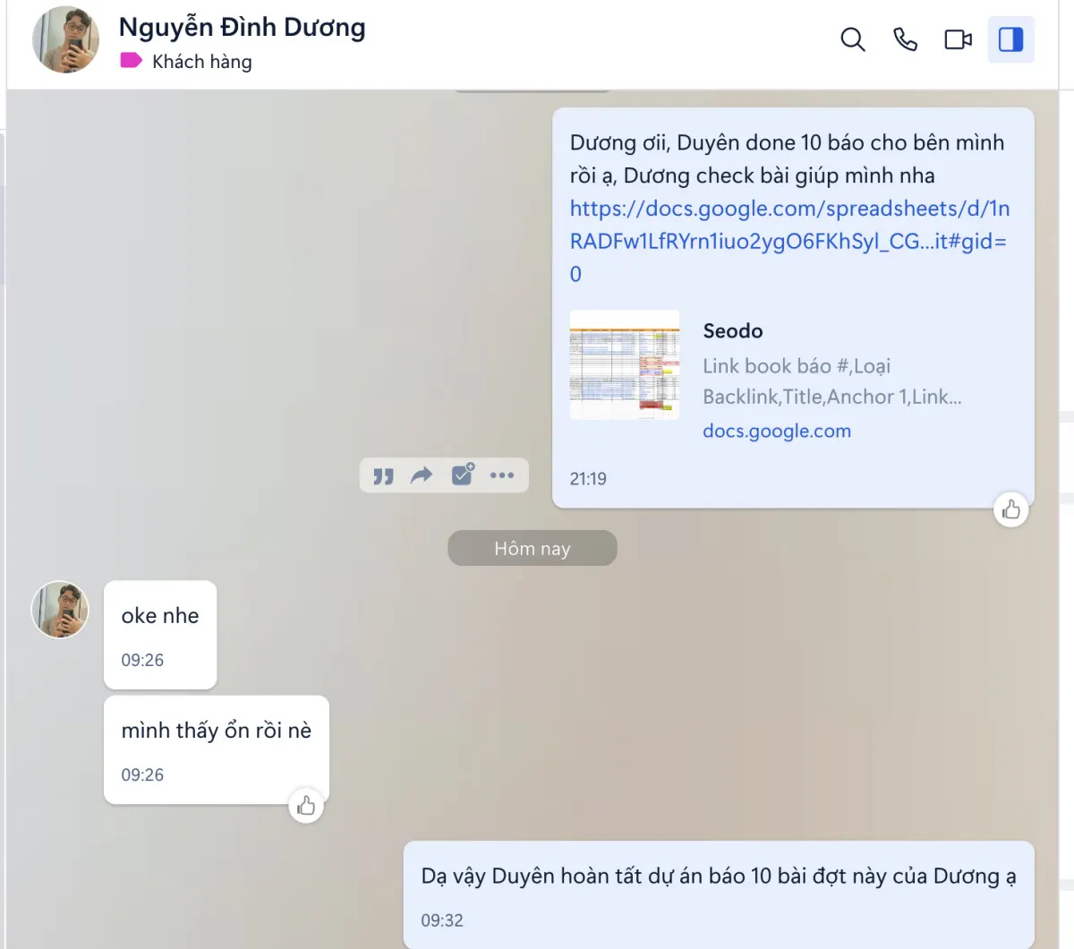Quote reply to the 21:19 message
This screenshot has height=949, width=1074.
click(383, 475)
